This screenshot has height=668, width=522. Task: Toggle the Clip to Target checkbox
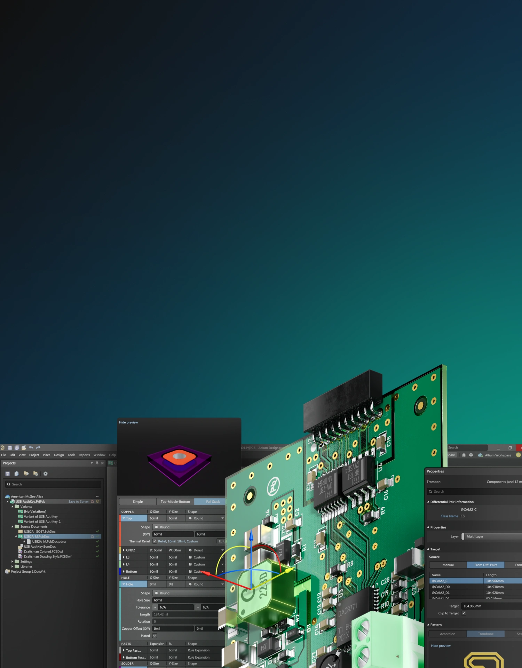(464, 613)
